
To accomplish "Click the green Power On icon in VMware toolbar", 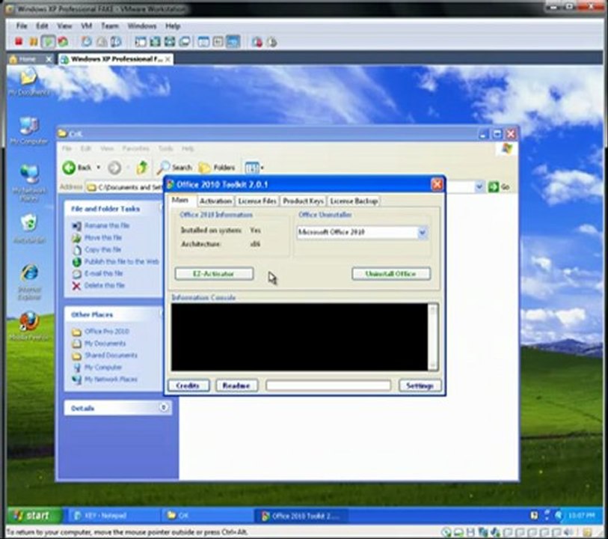I will tap(48, 41).
